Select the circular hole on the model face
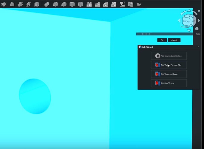 pyautogui.click(x=35, y=96)
